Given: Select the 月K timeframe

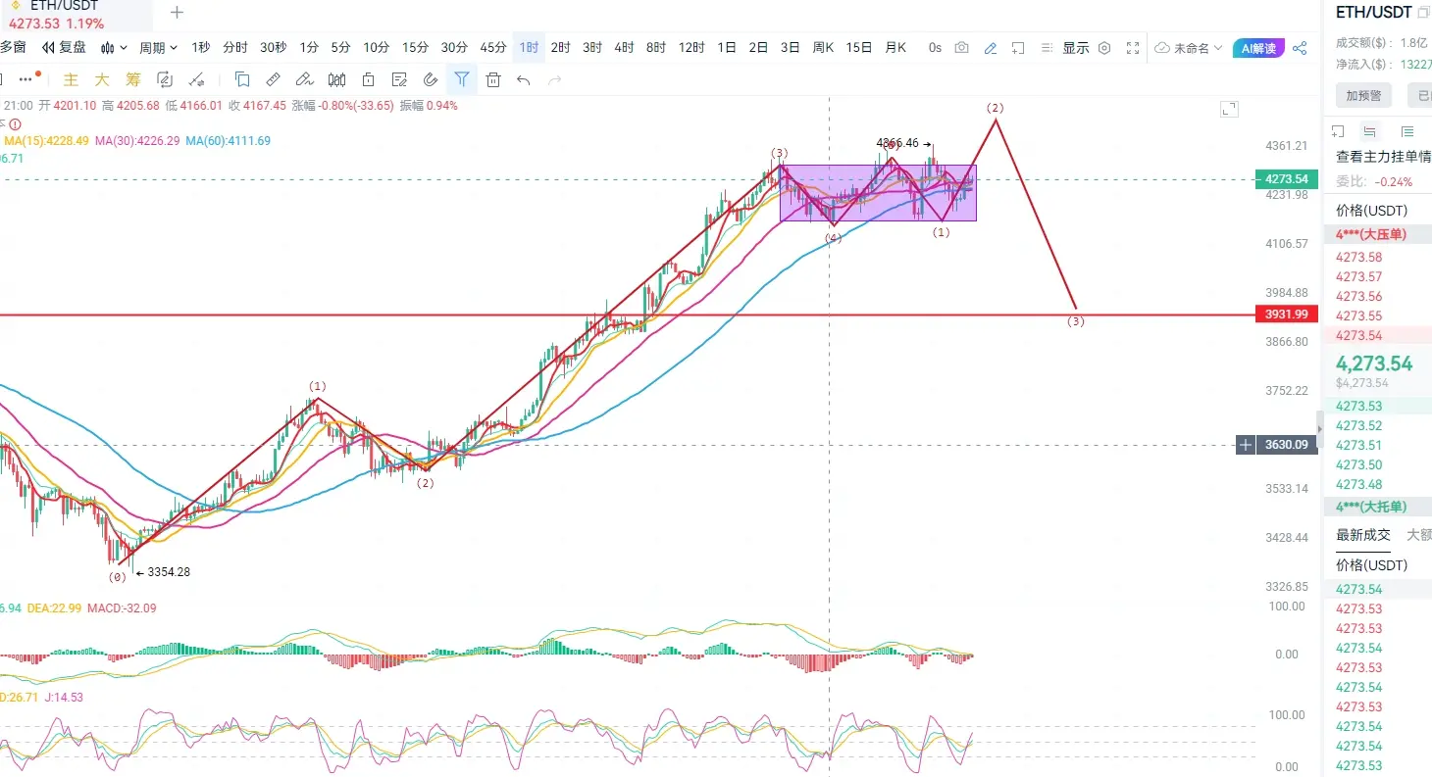Looking at the screenshot, I should pos(895,47).
